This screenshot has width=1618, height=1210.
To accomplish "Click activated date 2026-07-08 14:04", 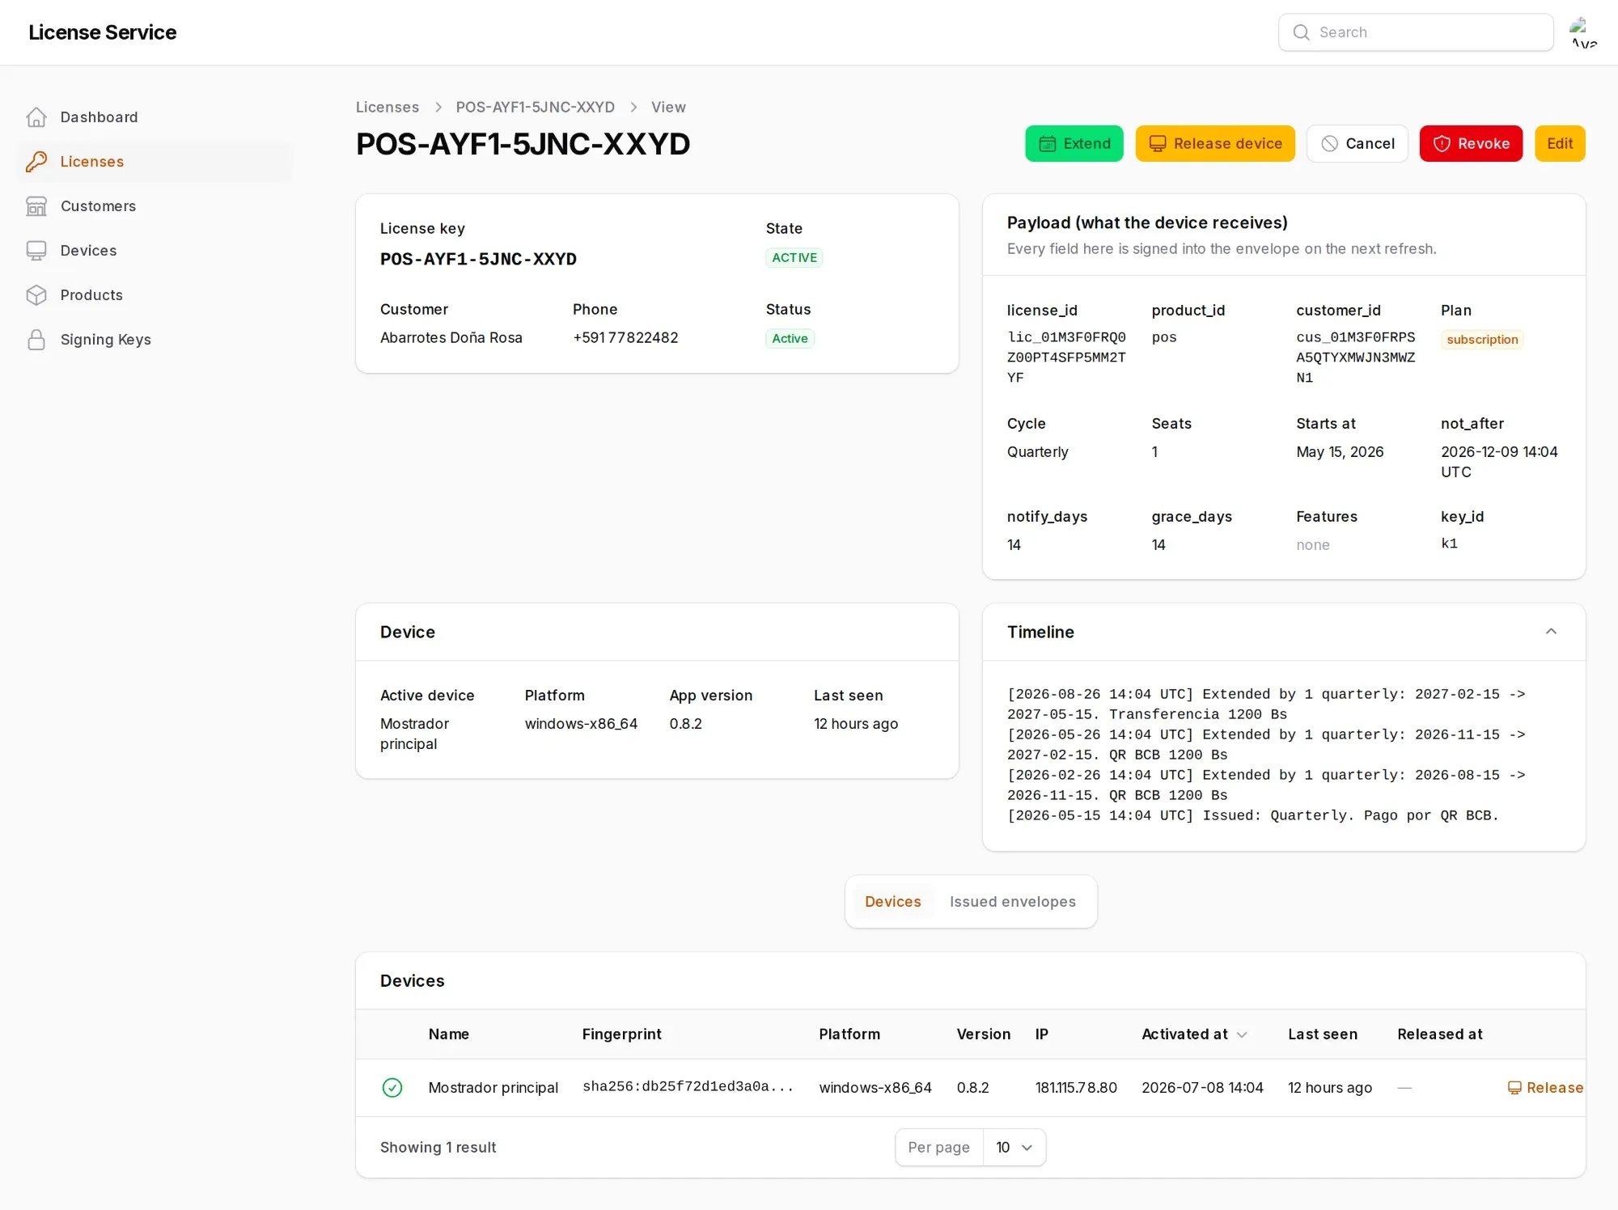I will (x=1202, y=1088).
